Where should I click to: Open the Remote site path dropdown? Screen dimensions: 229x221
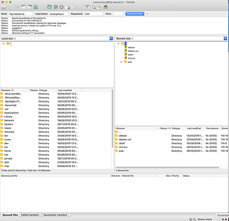(226, 39)
